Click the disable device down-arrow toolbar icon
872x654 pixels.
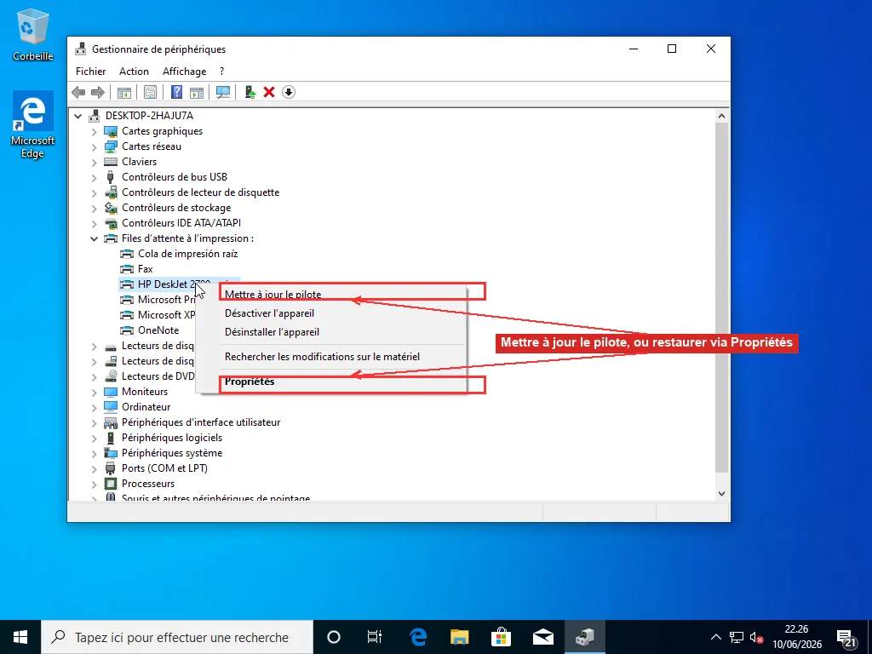288,92
